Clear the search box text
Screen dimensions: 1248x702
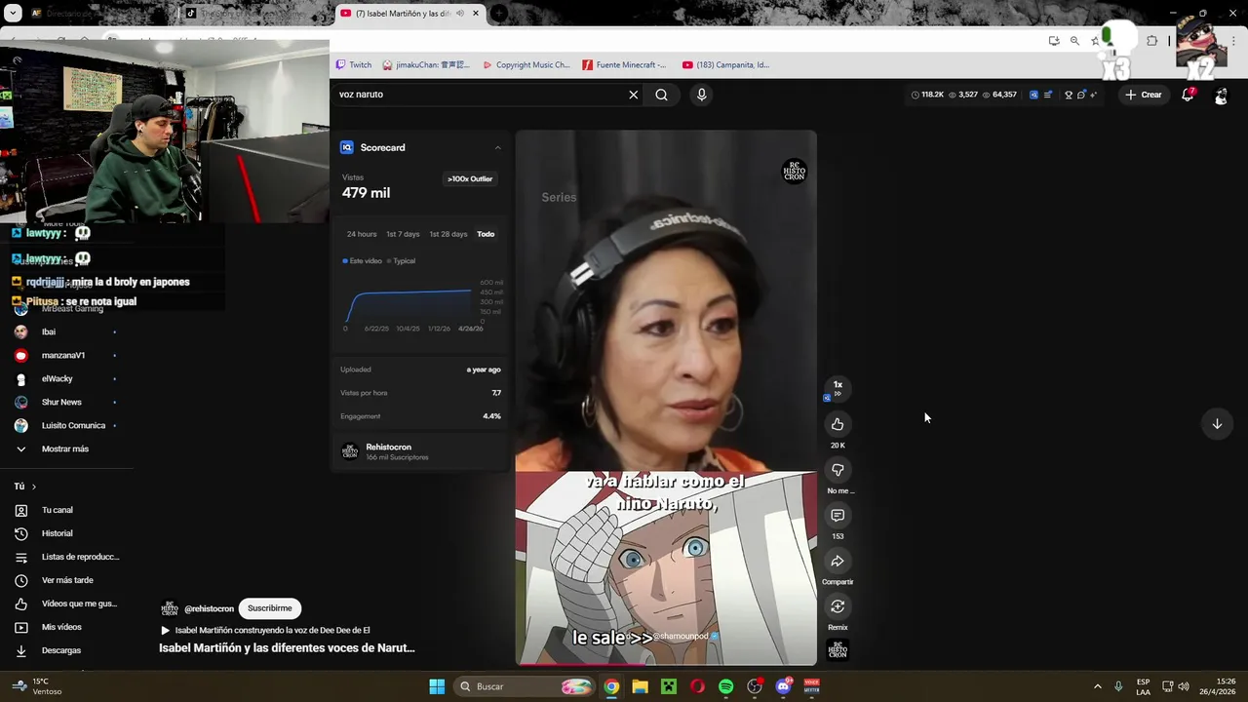tap(634, 95)
